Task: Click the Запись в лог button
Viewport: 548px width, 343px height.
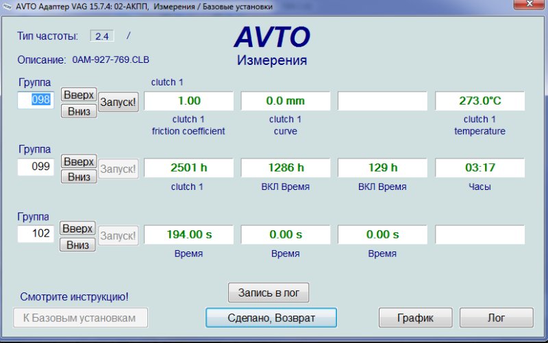Action: tap(269, 292)
